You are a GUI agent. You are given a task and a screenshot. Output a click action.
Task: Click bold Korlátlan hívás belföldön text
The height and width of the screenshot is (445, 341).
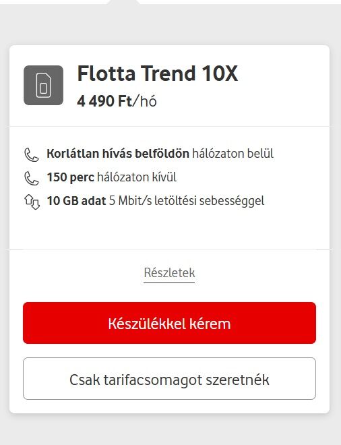click(x=118, y=154)
